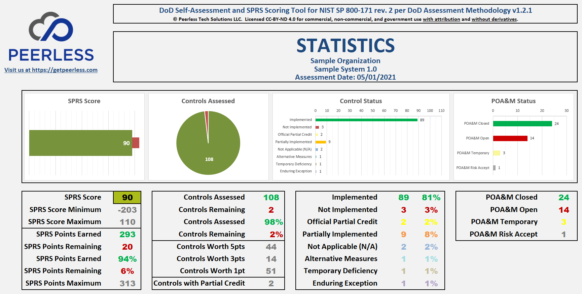Select the yellow POA&M Temporary bar
Viewport: 582px width, 294px height.
tap(497, 153)
